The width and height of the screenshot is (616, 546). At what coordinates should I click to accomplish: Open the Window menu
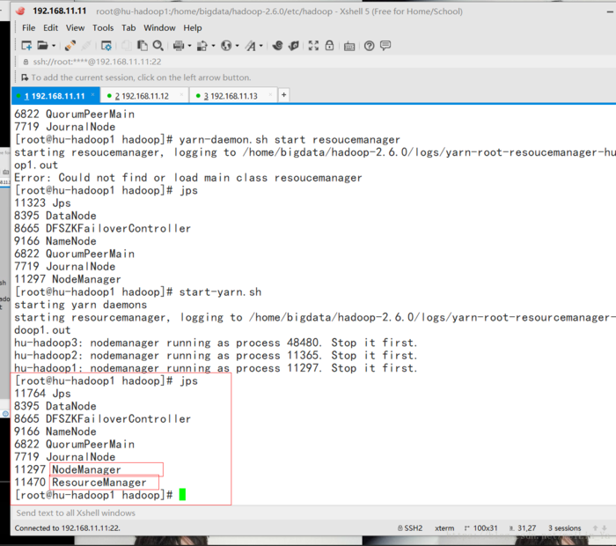[x=159, y=28]
